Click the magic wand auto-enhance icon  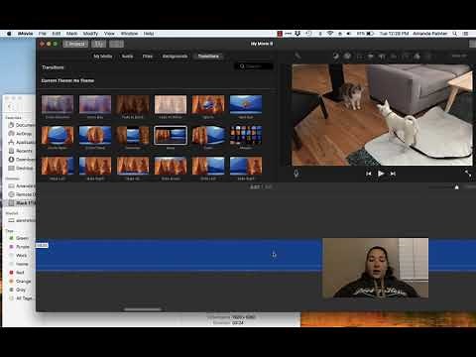pyautogui.click(x=297, y=56)
